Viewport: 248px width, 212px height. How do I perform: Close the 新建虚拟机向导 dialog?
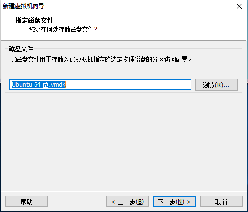[239, 6]
